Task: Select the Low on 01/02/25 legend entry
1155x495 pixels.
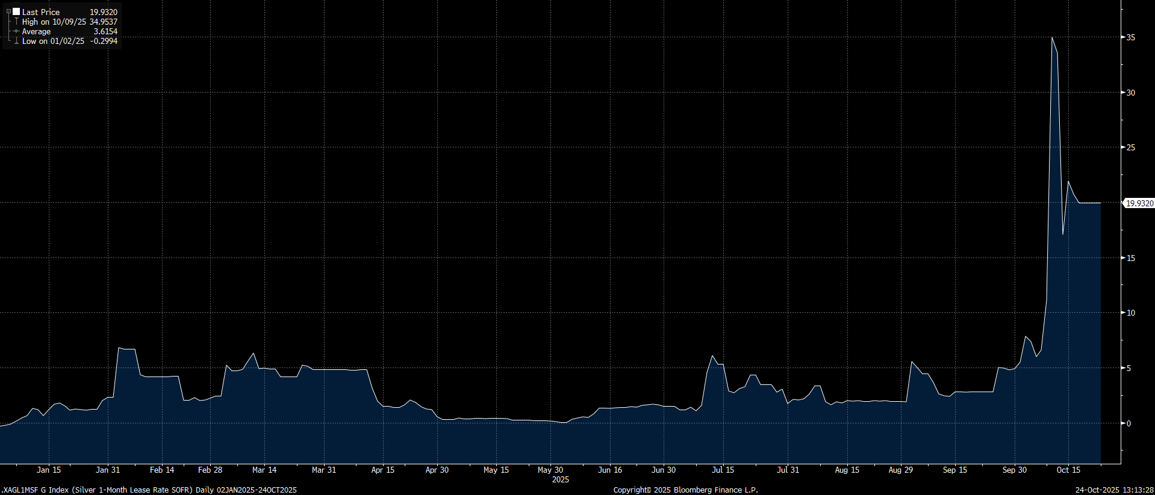Action: click(53, 42)
